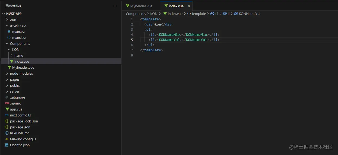Image resolution: width=338 pixels, height=155 pixels.
Task: Click the npm icon beside .npmrc
Action: 7,103
